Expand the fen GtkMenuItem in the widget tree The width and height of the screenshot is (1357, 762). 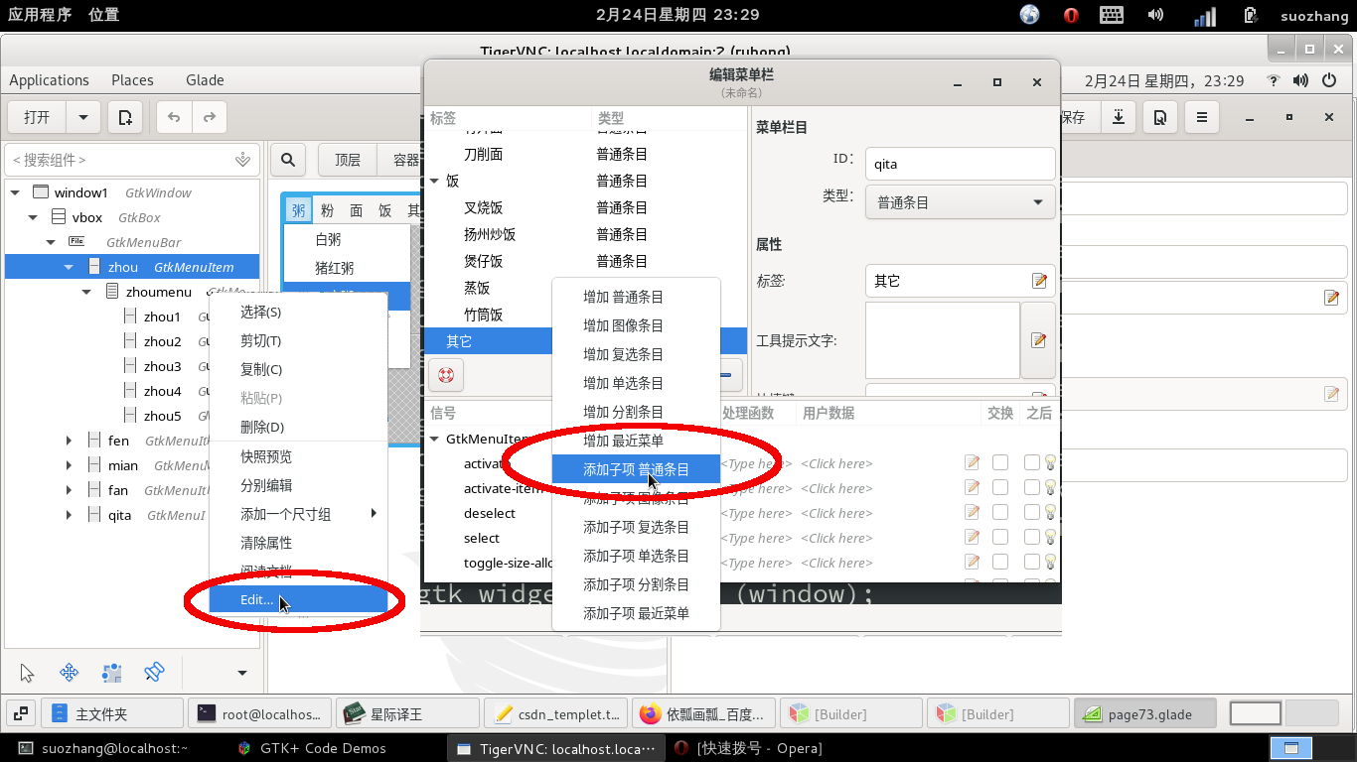68,439
